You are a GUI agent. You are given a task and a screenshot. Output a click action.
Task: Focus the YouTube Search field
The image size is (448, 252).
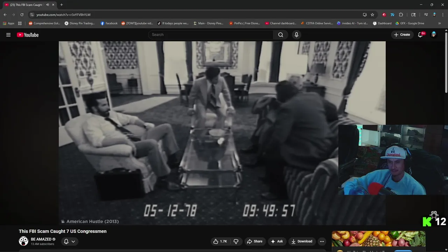[211, 35]
